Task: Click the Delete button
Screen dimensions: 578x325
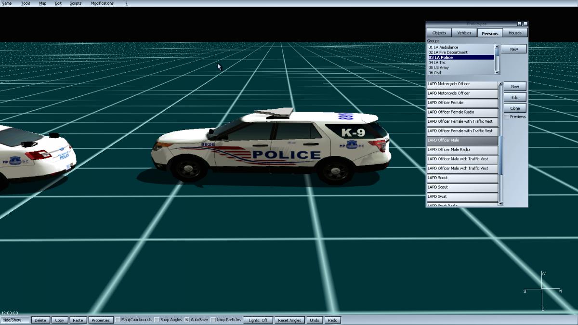Action: point(40,320)
